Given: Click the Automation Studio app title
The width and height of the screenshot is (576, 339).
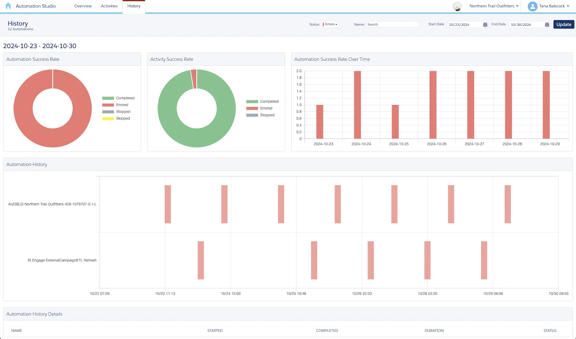Looking at the screenshot, I should tap(36, 6).
